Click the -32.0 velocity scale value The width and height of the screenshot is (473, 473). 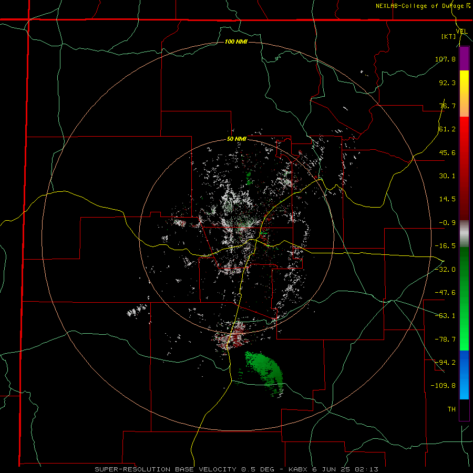(x=445, y=270)
